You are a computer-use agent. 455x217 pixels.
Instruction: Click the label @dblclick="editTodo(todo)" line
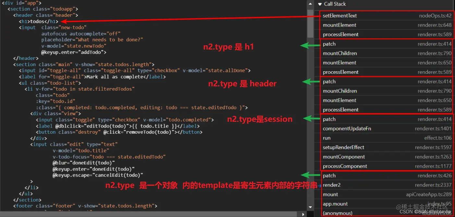point(118,126)
